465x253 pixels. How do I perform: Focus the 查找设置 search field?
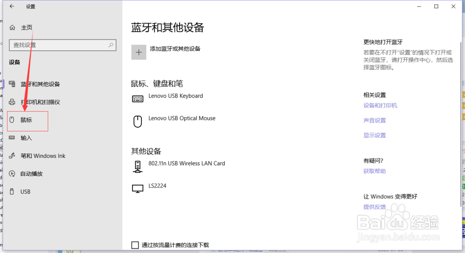[x=63, y=45]
